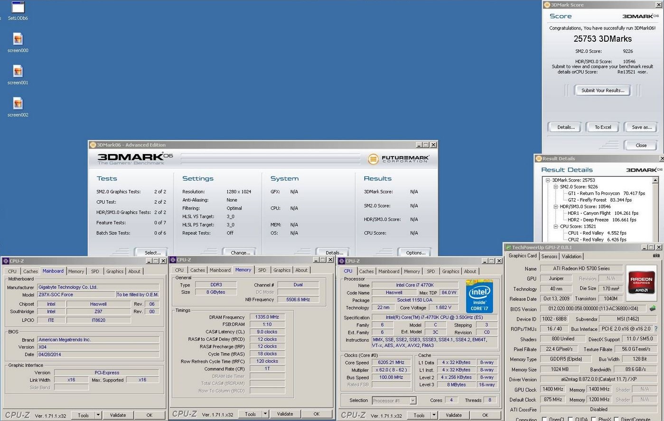Click the 3DMark06 main window title icon
Image resolution: width=664 pixels, height=421 pixels.
tap(93, 145)
